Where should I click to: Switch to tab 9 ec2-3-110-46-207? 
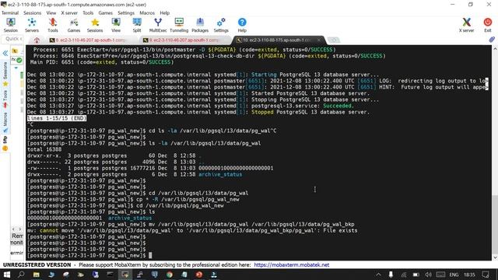pyautogui.click(x=184, y=40)
